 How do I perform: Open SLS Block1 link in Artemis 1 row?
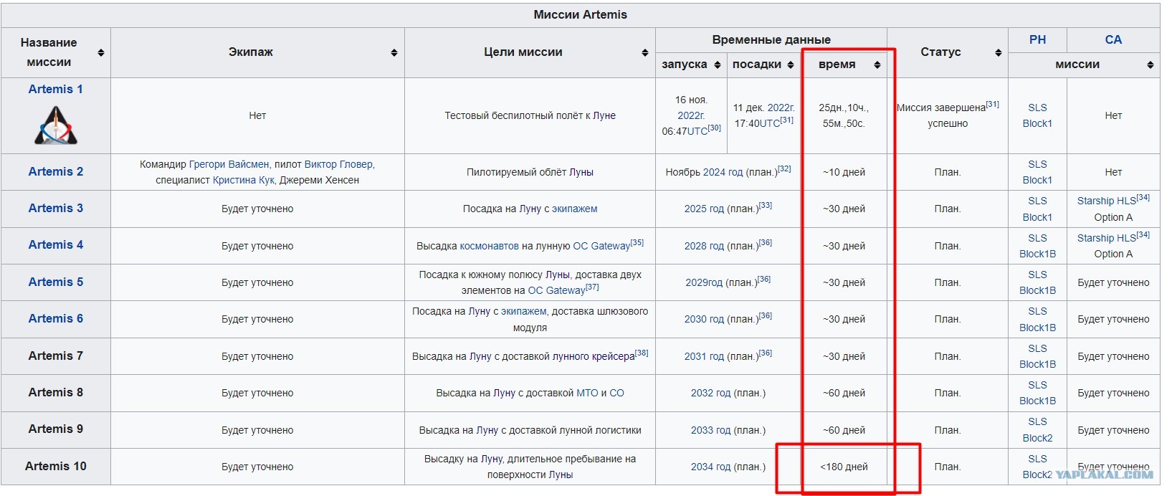tap(1037, 115)
